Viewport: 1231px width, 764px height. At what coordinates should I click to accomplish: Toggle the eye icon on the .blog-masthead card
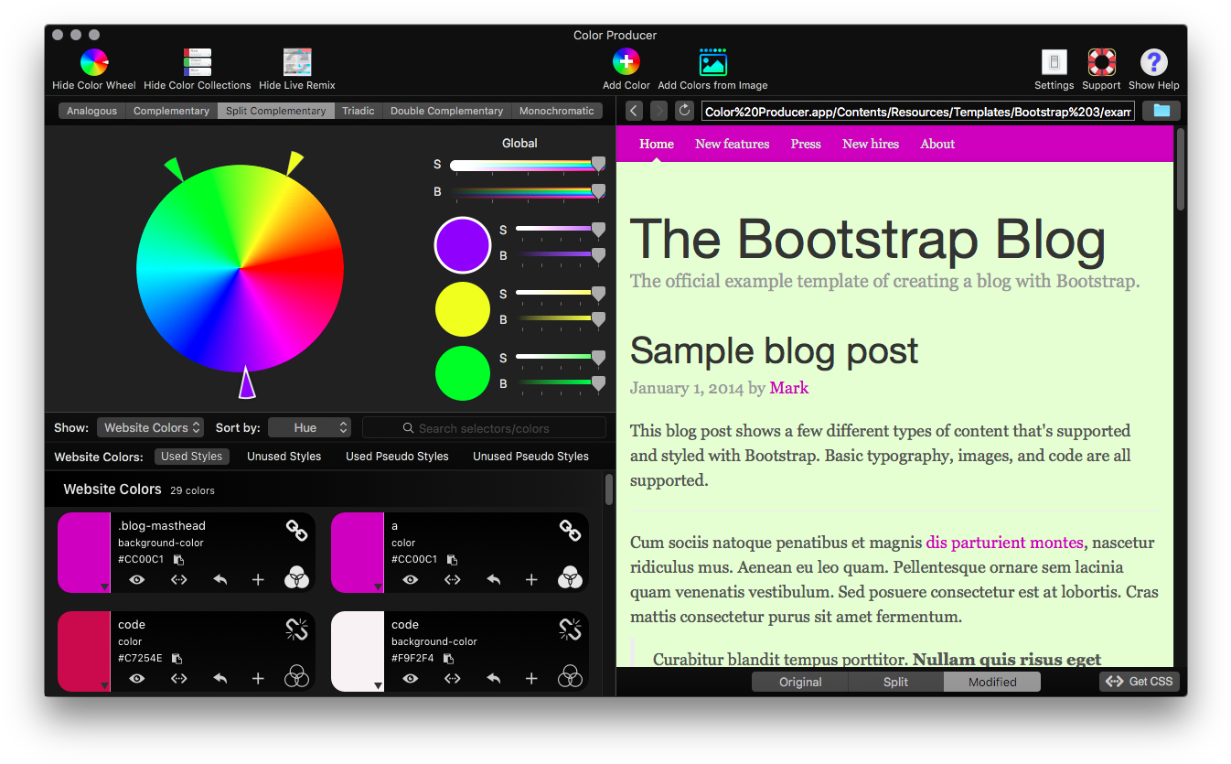click(137, 579)
